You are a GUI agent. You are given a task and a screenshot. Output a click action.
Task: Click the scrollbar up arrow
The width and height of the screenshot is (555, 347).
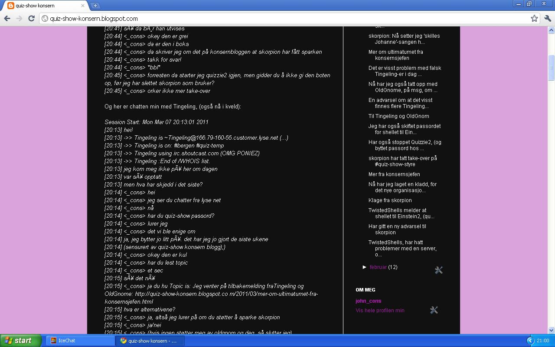point(552,30)
